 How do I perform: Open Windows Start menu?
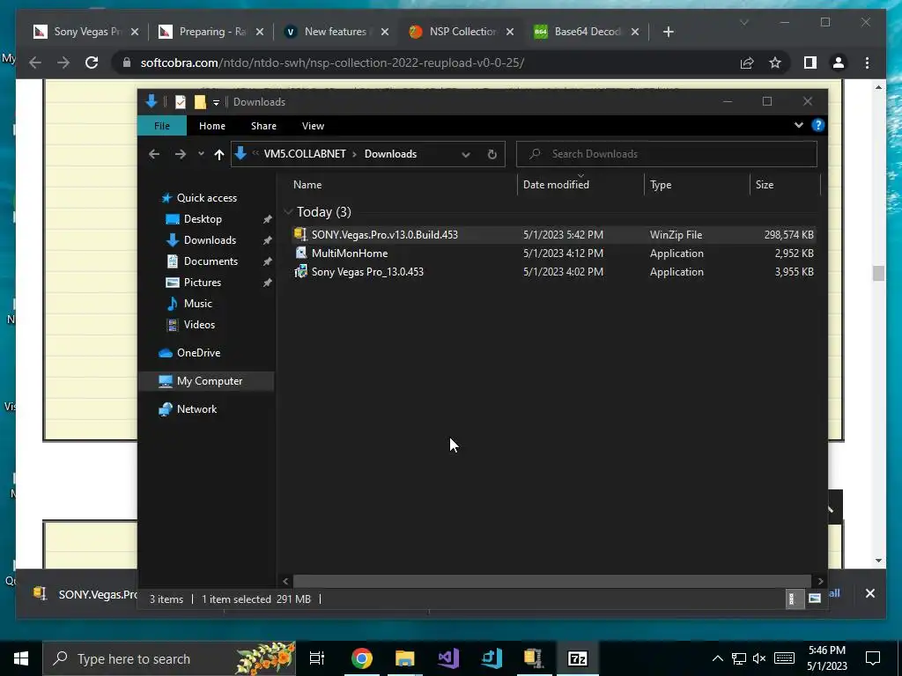click(x=21, y=658)
